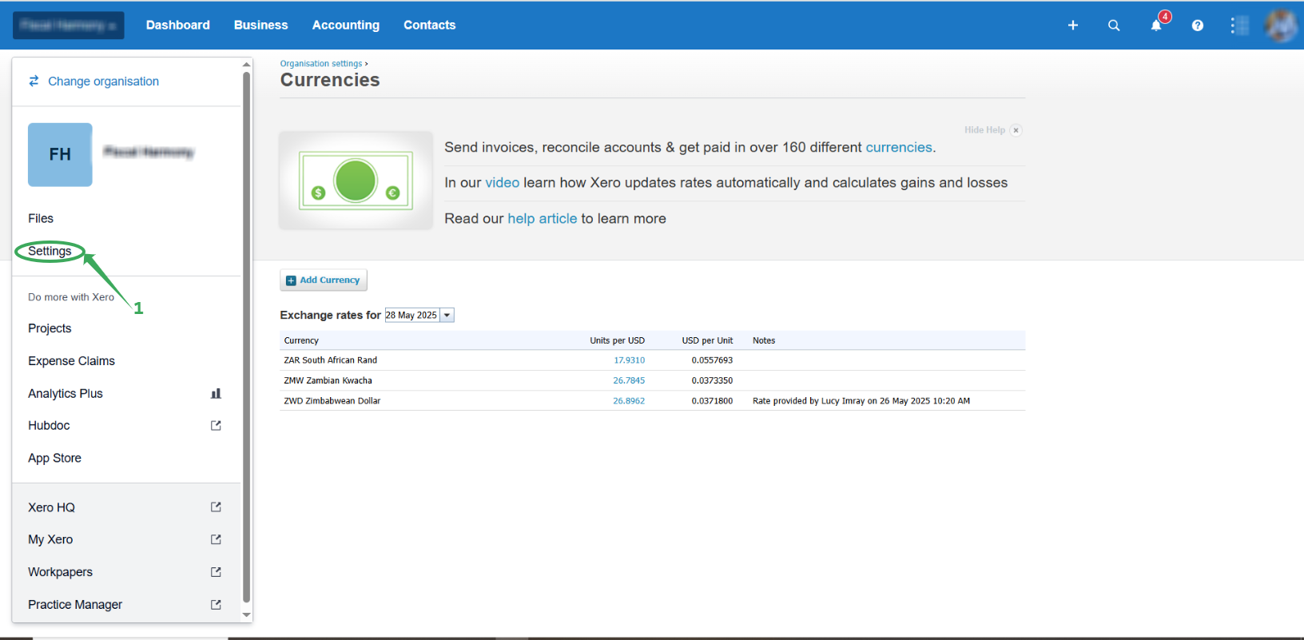Image resolution: width=1304 pixels, height=640 pixels.
Task: Click Workpapers external link icon
Action: pos(216,572)
